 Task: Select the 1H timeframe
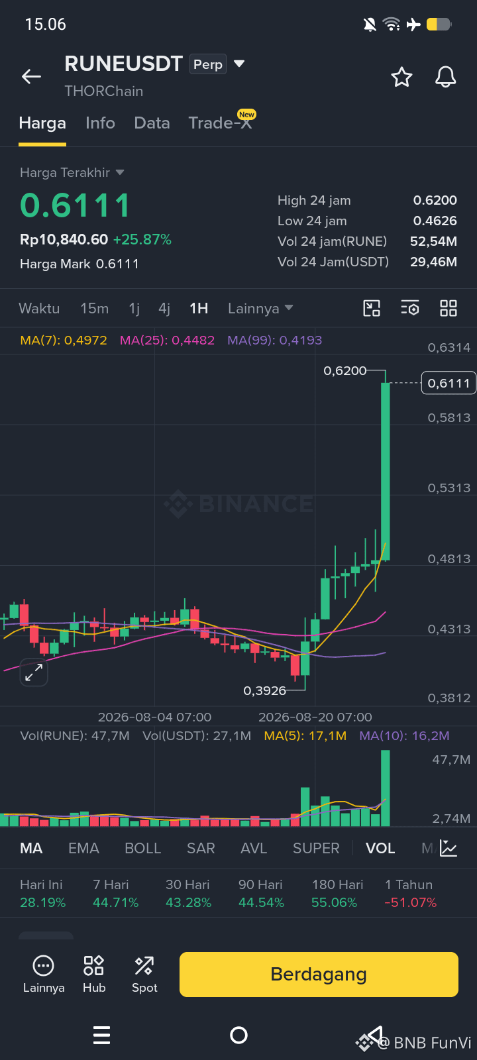[199, 308]
